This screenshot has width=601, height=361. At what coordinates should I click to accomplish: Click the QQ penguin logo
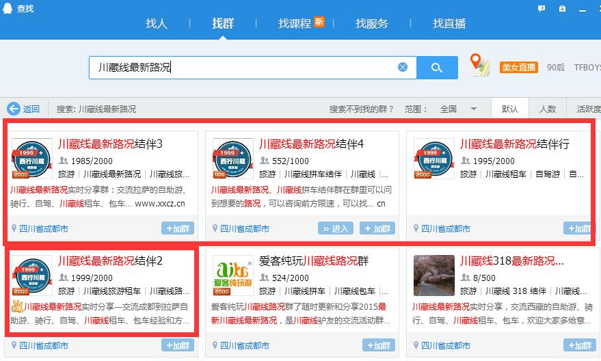click(x=8, y=8)
